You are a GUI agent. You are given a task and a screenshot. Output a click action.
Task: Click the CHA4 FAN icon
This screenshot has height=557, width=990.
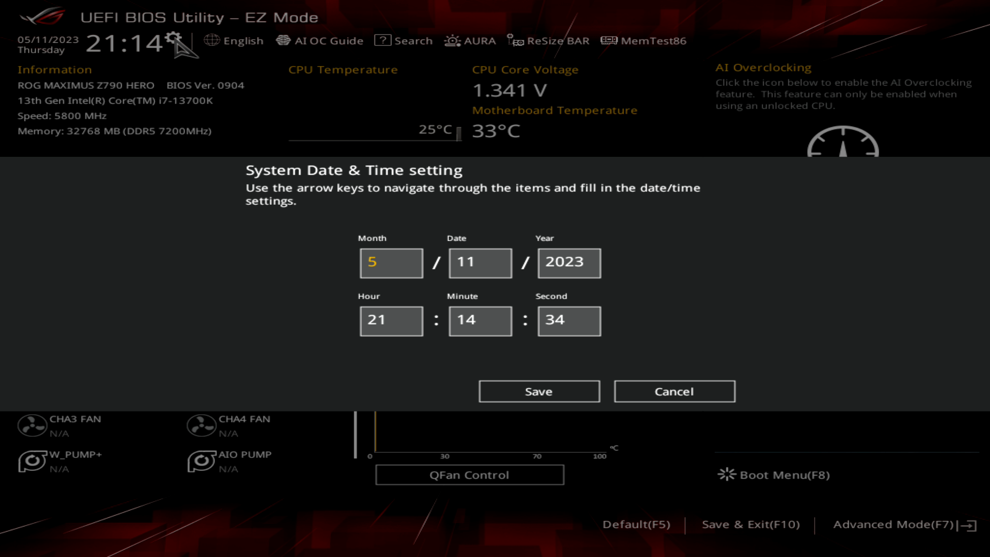click(201, 426)
